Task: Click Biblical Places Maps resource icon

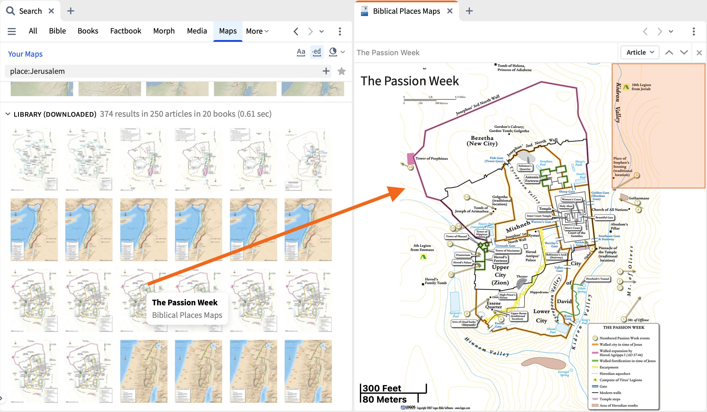Action: coord(364,11)
